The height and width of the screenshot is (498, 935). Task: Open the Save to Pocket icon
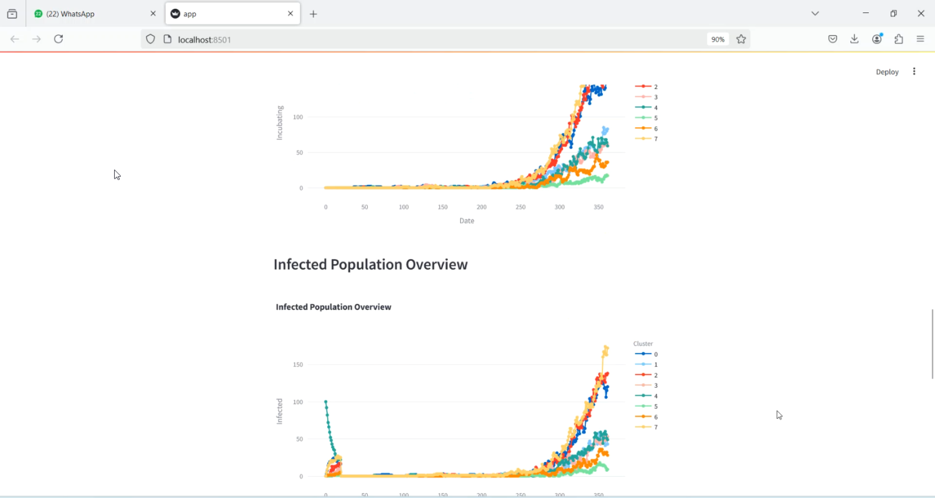click(x=833, y=39)
